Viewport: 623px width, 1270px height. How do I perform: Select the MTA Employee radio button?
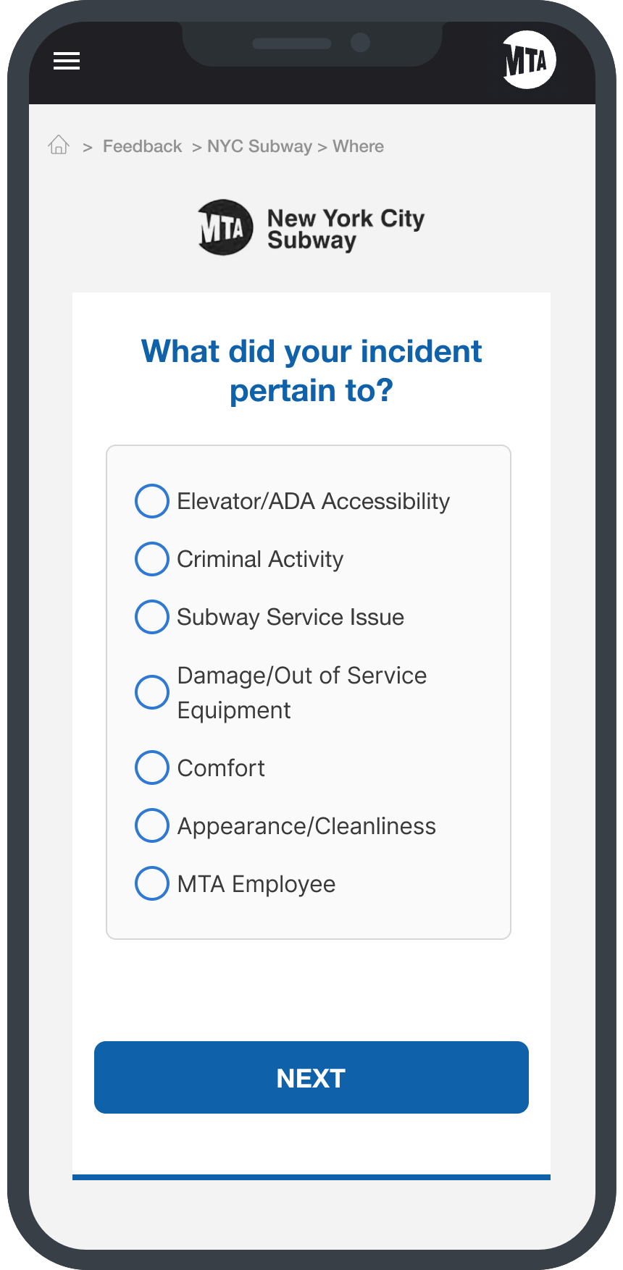tap(152, 883)
